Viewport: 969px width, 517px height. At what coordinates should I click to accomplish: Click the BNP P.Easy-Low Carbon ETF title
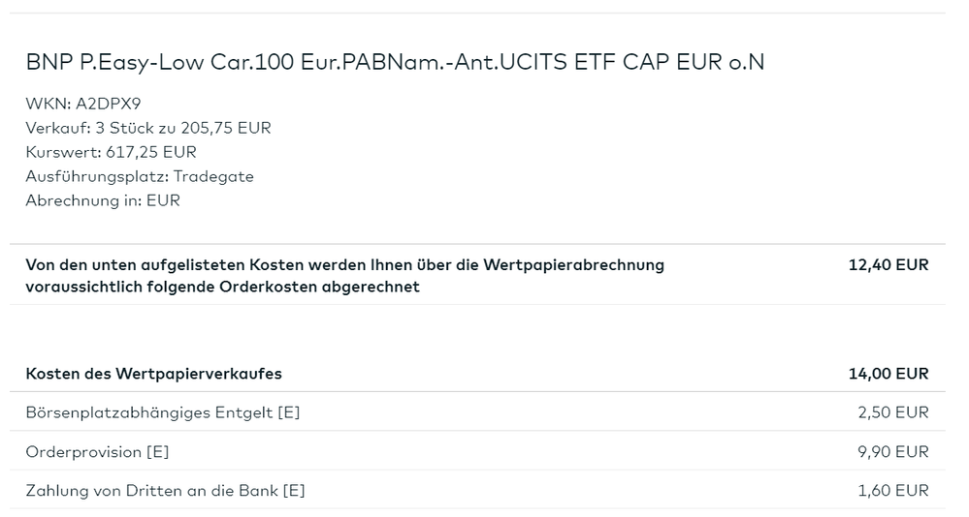click(x=395, y=63)
